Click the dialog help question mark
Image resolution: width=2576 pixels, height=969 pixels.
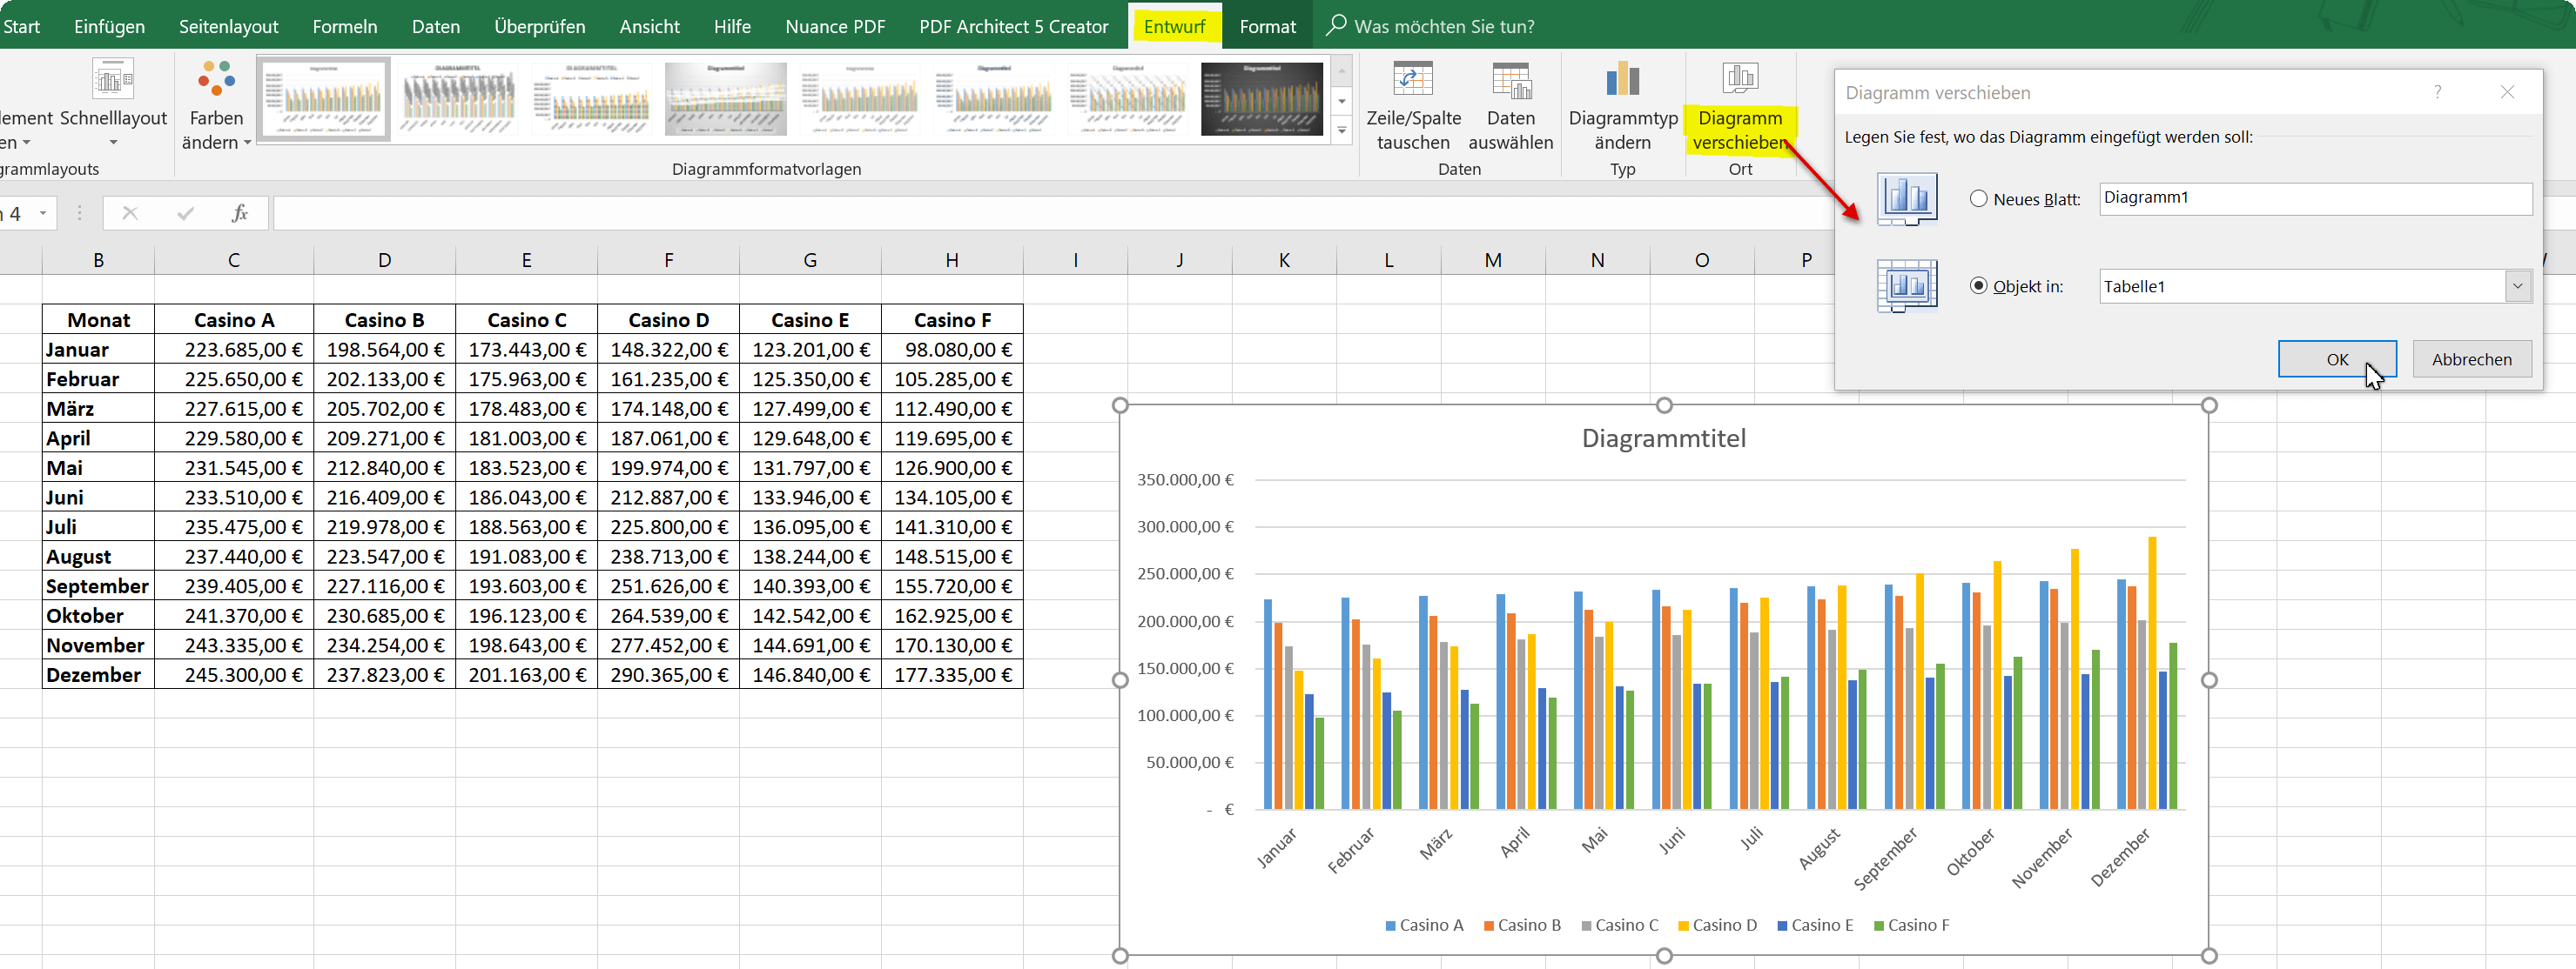pyautogui.click(x=2437, y=92)
